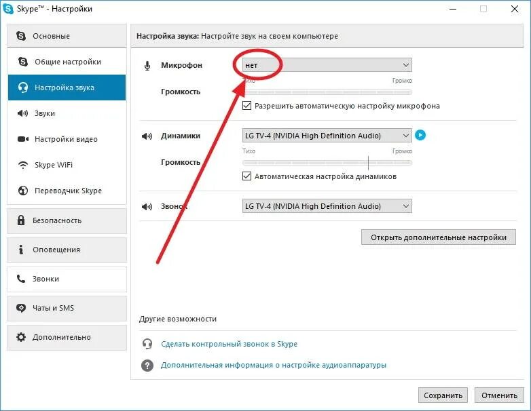
Task: Click WiFi icon beside Skype WiFi
Action: coord(22,165)
